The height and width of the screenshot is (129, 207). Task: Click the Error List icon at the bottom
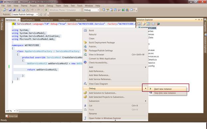click(x=7, y=116)
